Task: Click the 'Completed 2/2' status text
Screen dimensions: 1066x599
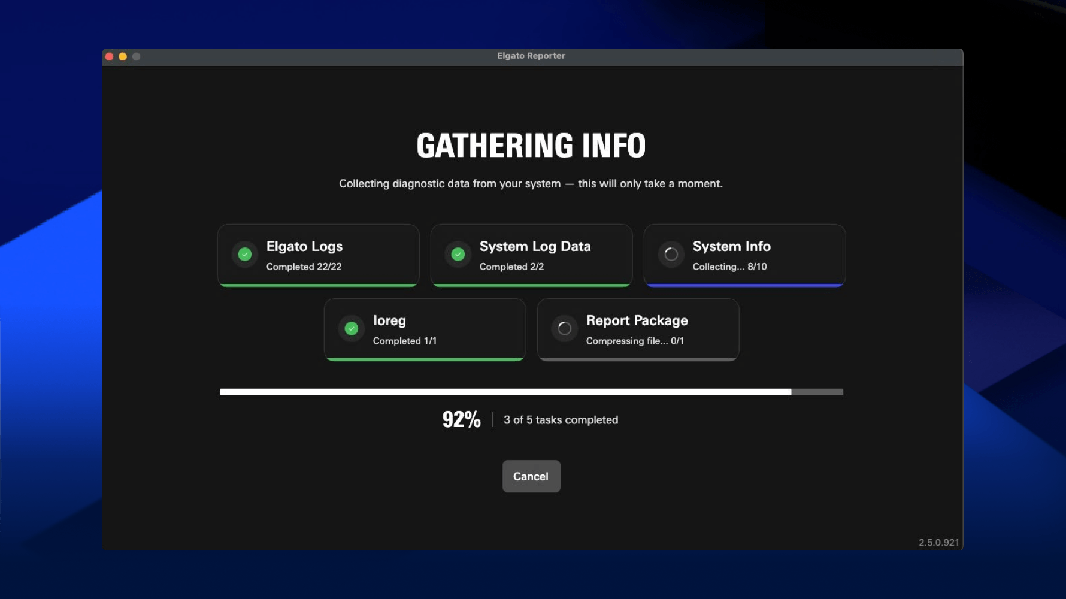Action: click(511, 267)
